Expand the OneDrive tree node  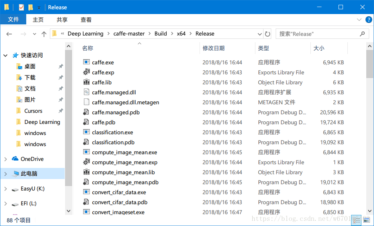click(6, 159)
